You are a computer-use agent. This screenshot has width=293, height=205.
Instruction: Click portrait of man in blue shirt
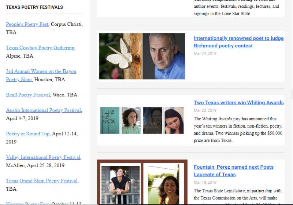(x=164, y=56)
